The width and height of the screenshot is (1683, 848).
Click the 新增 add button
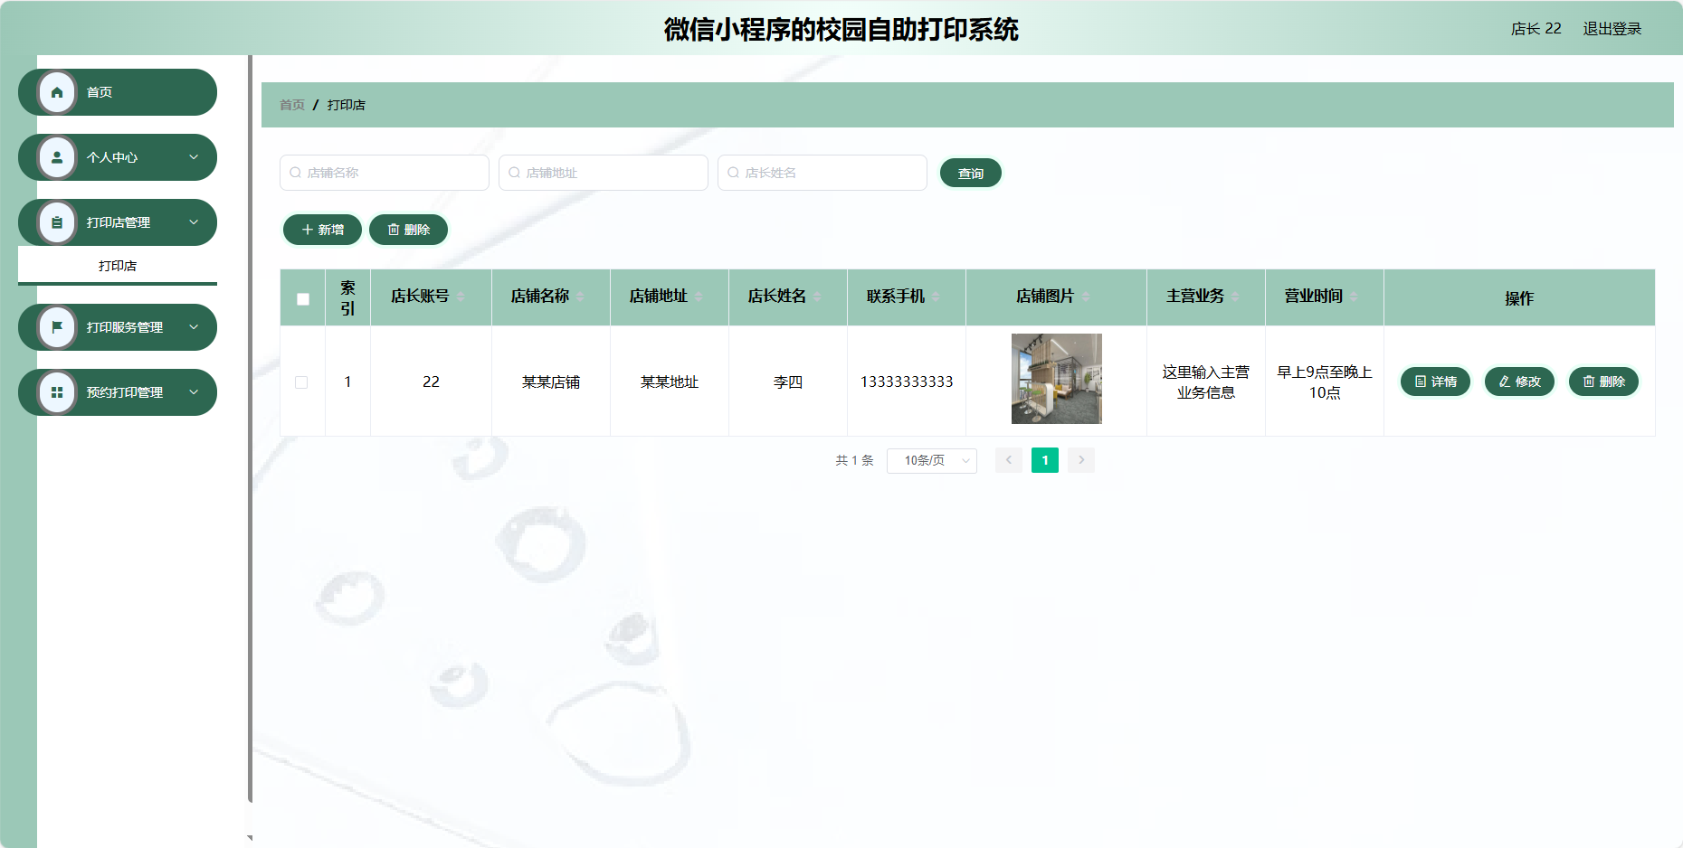(322, 230)
